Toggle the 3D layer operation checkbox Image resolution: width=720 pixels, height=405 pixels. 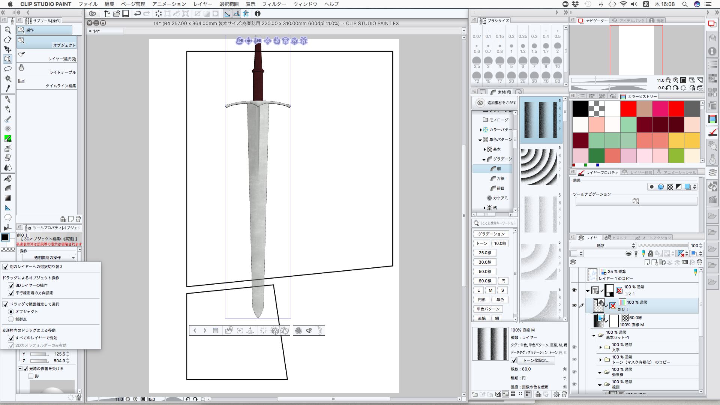pos(11,285)
